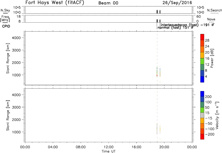Click the power data streak near 19:00 UT
The width and height of the screenshot is (222, 153).
157,72
